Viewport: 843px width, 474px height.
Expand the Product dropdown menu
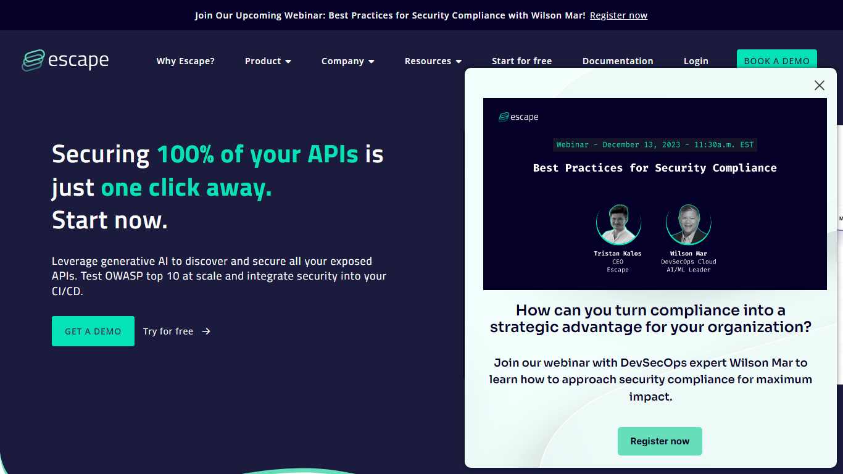pyautogui.click(x=268, y=61)
